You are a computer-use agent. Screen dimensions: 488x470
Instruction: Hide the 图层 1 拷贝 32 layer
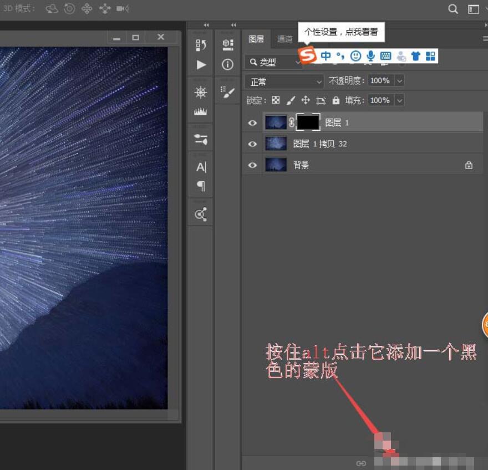coord(252,144)
